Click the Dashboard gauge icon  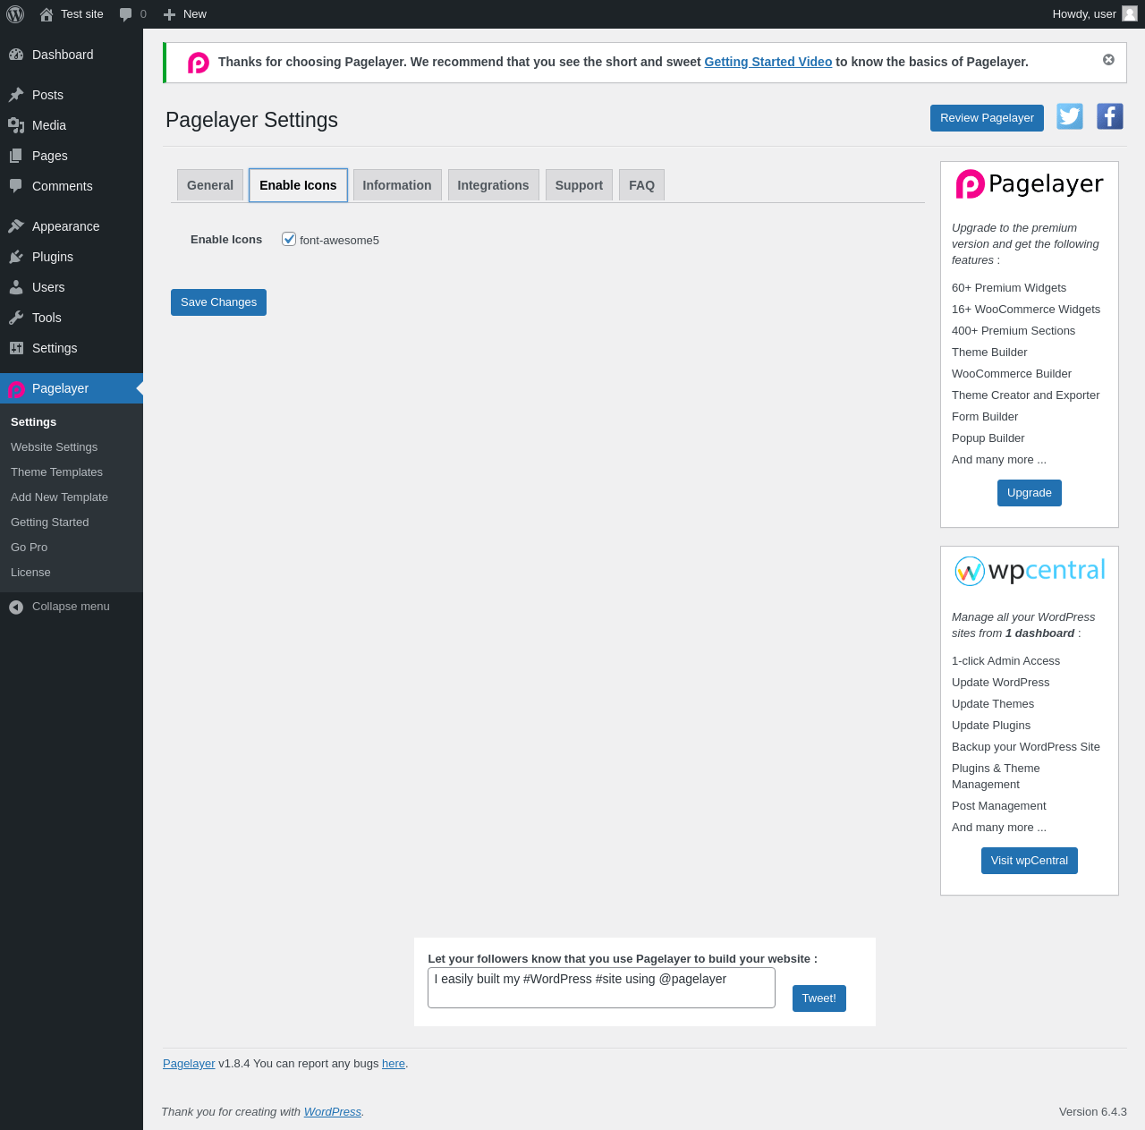[x=16, y=55]
